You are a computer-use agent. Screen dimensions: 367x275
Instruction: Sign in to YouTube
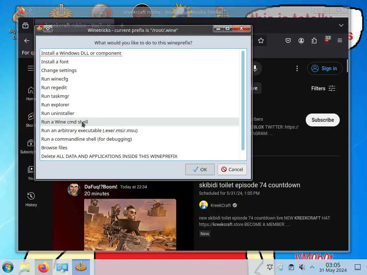point(325,68)
